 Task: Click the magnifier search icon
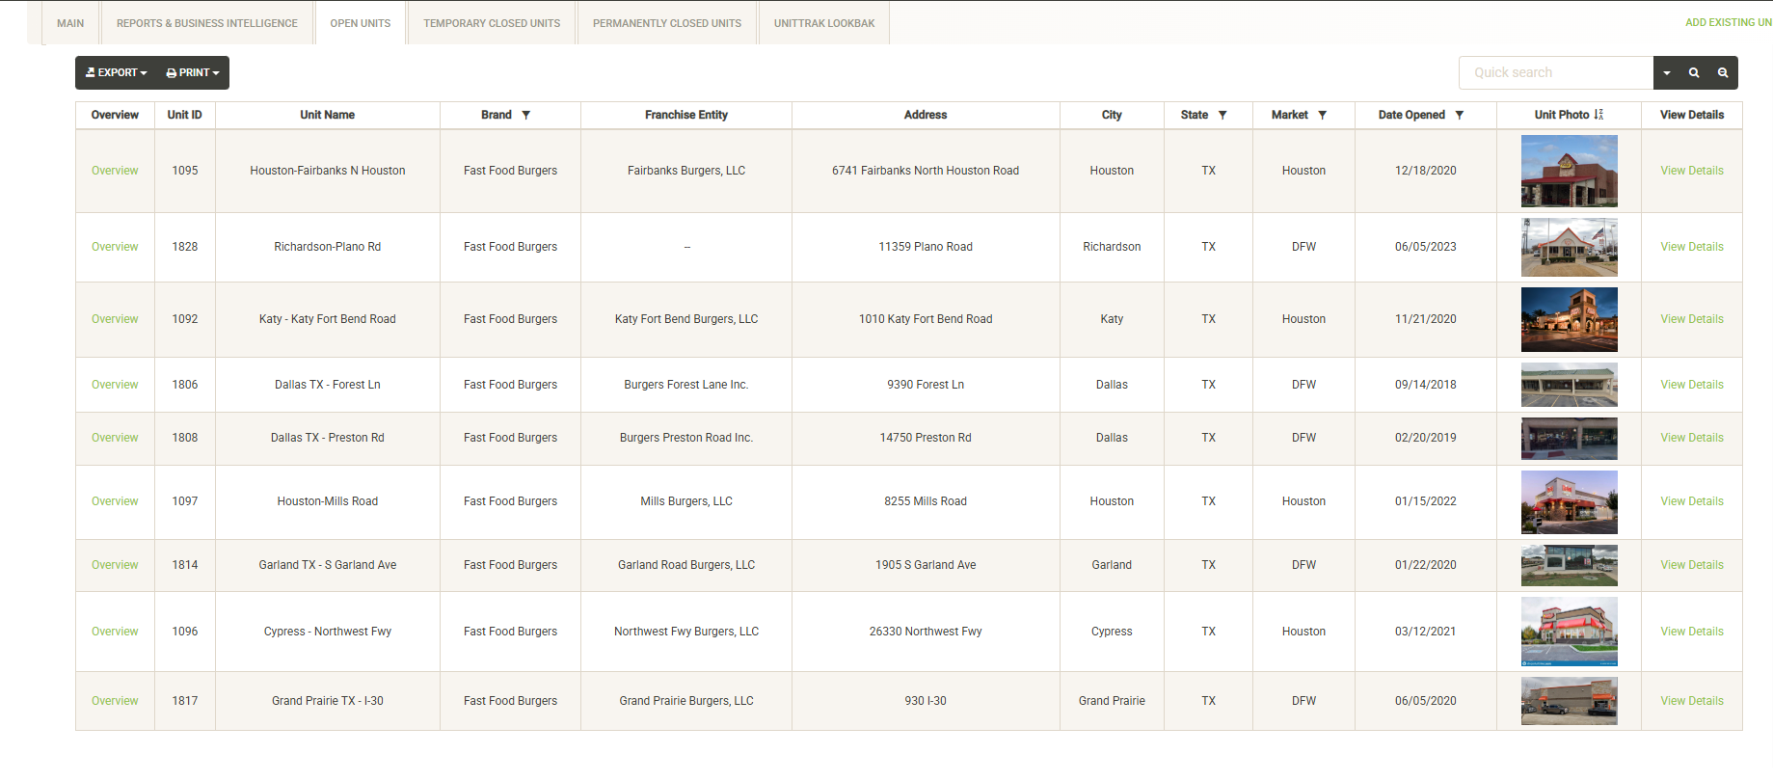(x=1694, y=73)
